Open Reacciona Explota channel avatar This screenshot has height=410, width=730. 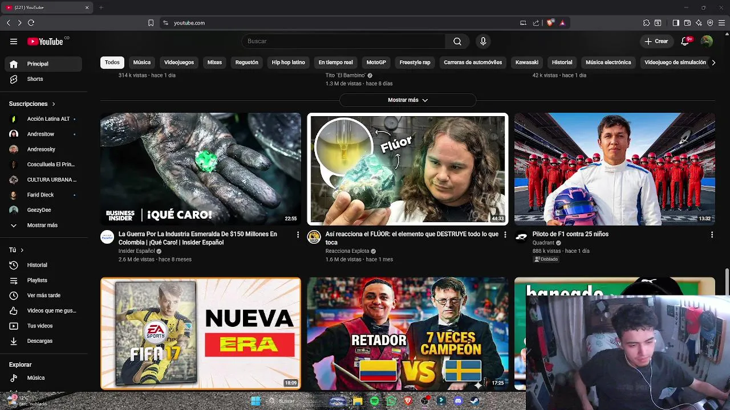(314, 237)
